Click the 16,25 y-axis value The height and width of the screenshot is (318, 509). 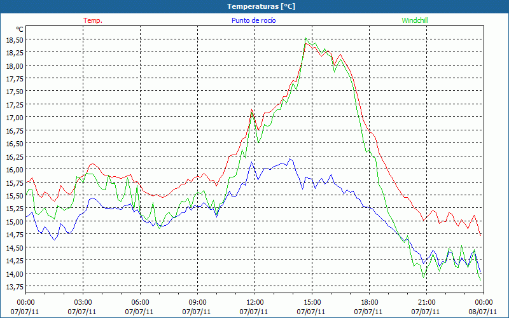[x=15, y=156]
